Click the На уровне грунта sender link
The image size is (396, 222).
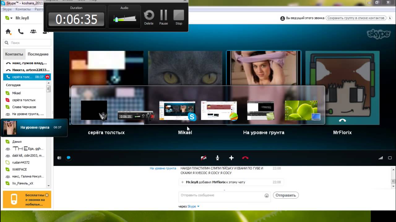[163, 168]
